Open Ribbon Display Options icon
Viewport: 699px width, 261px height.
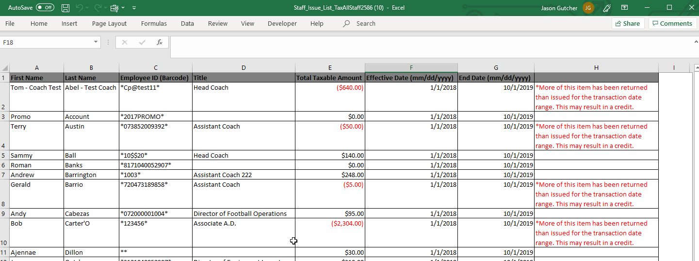point(625,8)
